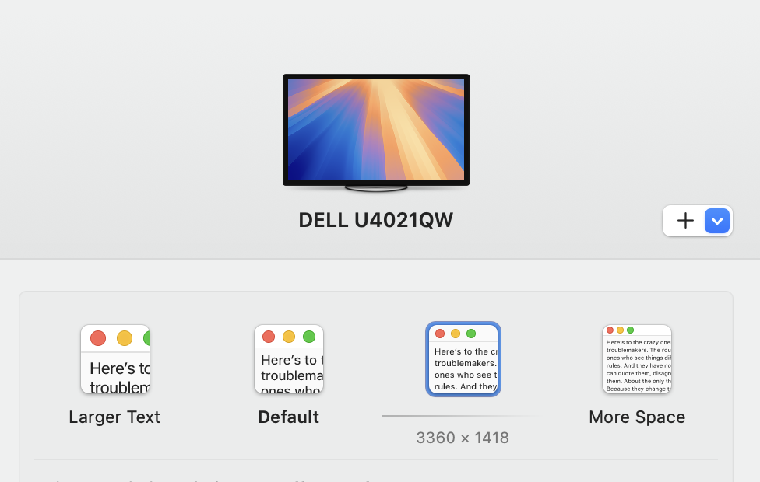The image size is (760, 482).
Task: Select the "Larger Text" label
Action: [114, 417]
